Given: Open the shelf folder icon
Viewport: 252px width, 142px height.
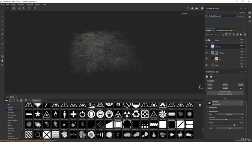Looking at the screenshot, I should [6, 101].
